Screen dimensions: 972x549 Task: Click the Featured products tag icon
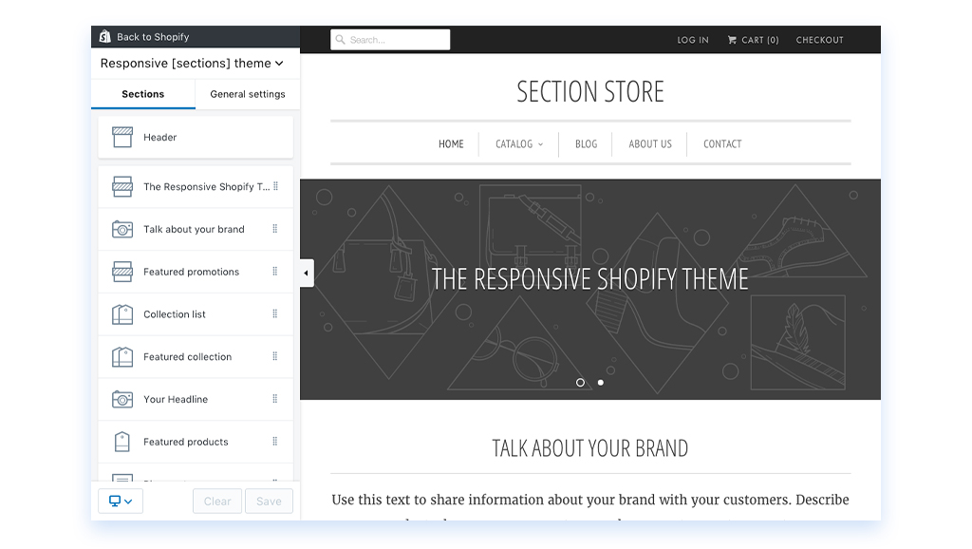[x=121, y=442]
